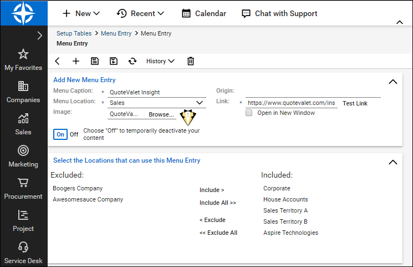The width and height of the screenshot is (413, 267).
Task: Click the Menu Caption input field
Action: click(157, 93)
